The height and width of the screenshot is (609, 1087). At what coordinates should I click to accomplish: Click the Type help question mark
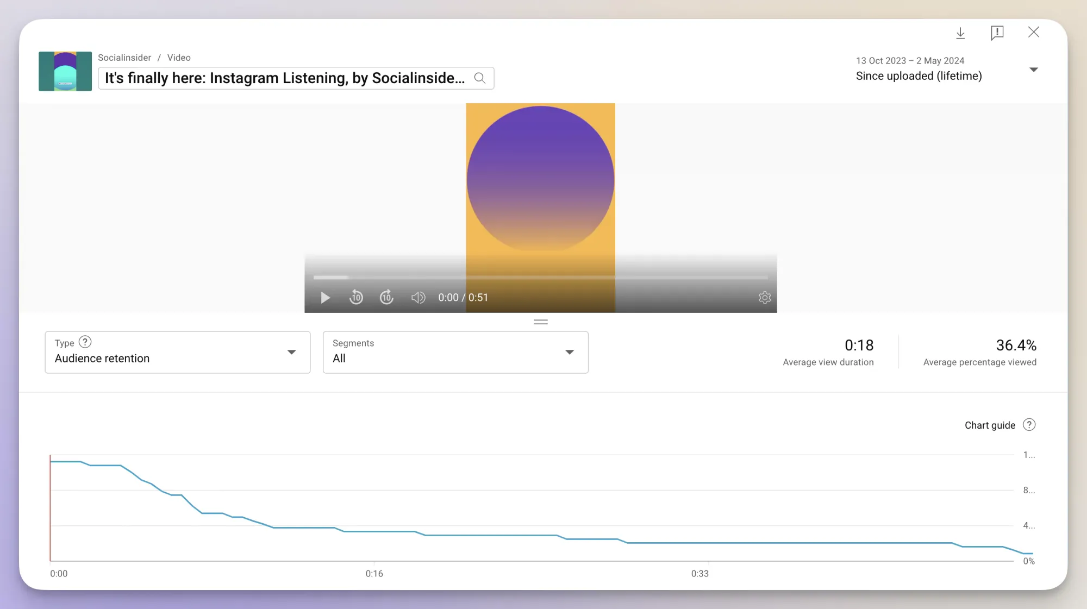(85, 342)
